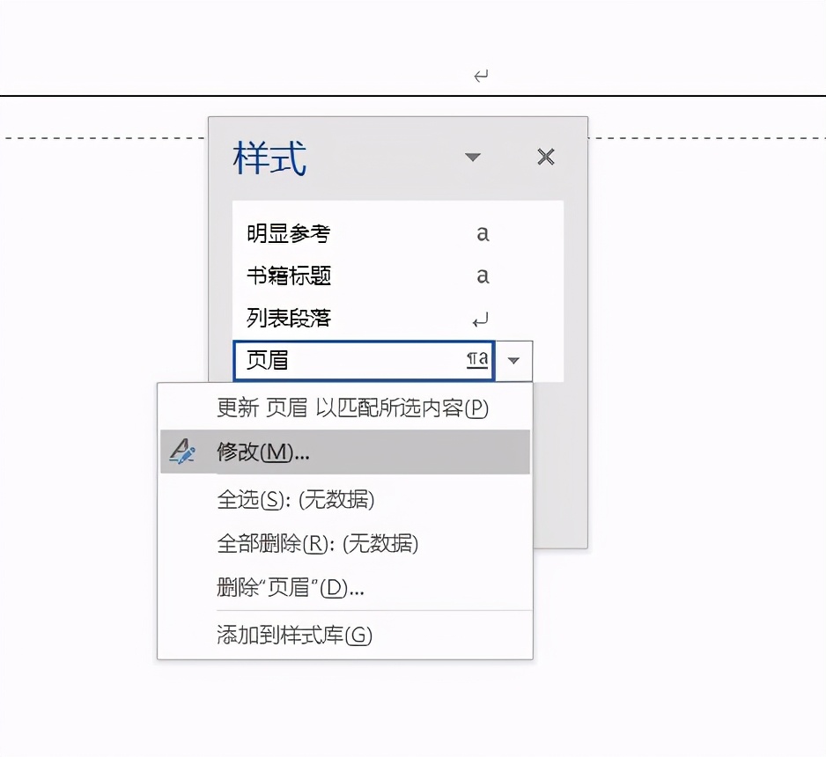Open the dropdown arrow beside the 页眉 style box
826x757 pixels.
click(x=514, y=361)
